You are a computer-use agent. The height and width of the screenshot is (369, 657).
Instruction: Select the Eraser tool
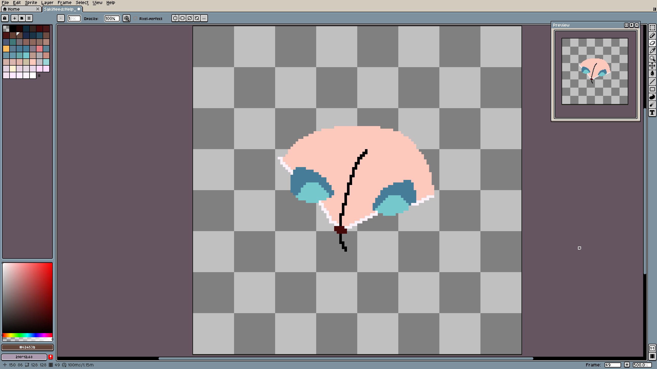pos(652,43)
